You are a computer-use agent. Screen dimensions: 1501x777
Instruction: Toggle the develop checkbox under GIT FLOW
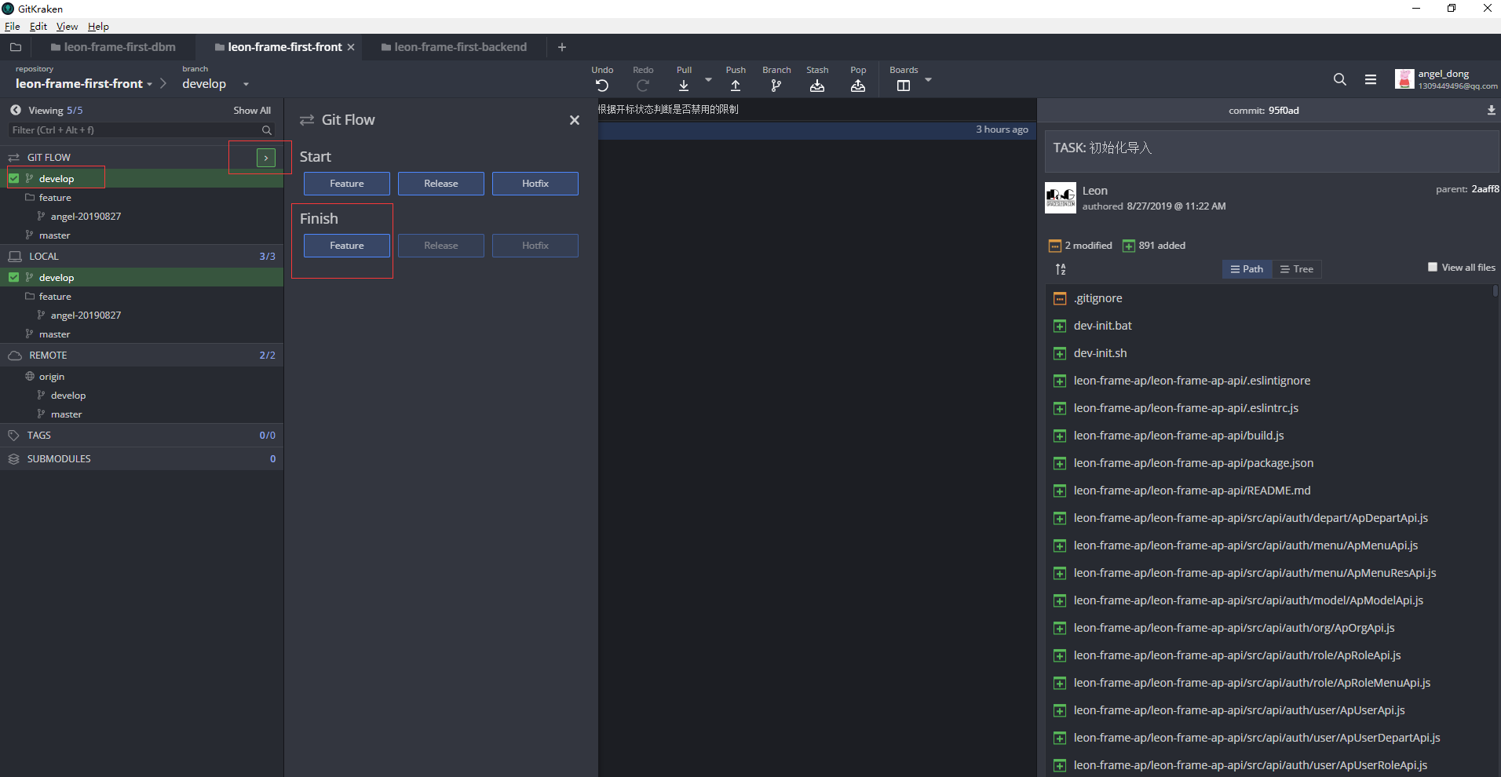(x=14, y=178)
